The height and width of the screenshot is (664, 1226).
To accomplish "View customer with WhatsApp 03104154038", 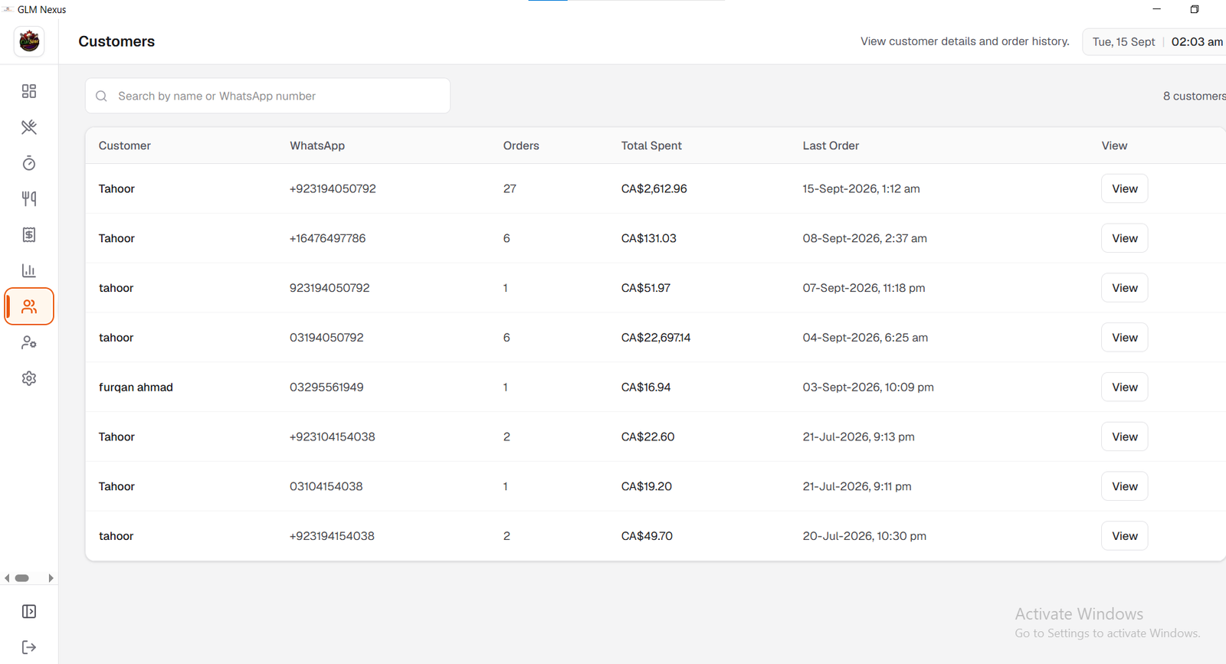I will 1124,486.
